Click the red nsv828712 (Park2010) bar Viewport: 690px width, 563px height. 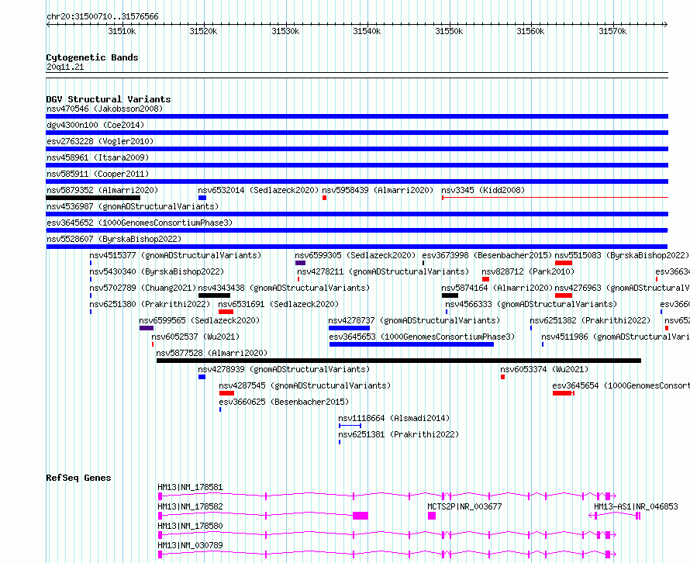(486, 279)
